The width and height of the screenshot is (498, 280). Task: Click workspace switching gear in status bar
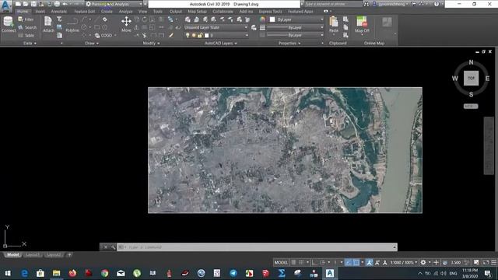click(423, 263)
